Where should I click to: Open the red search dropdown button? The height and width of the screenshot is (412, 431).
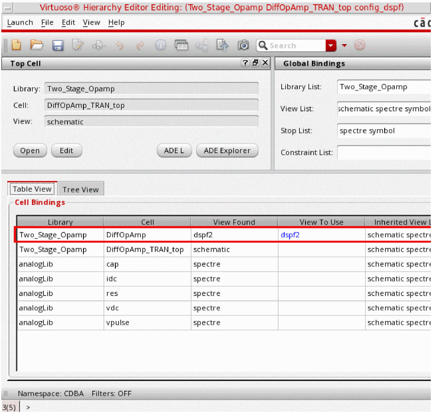pos(331,45)
